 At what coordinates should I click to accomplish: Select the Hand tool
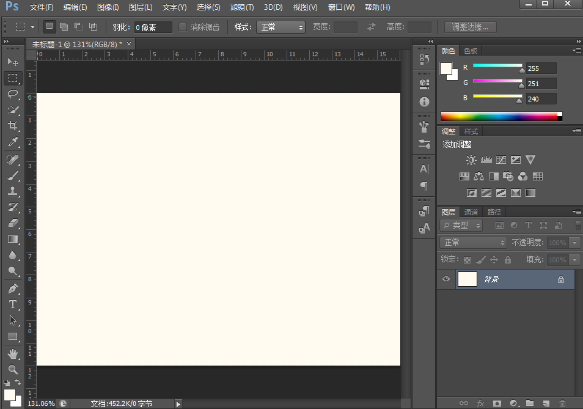[x=13, y=354]
